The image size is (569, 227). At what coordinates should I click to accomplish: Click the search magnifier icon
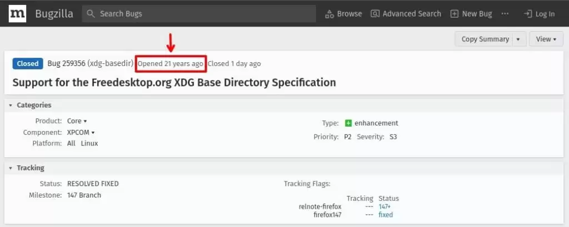pos(91,14)
